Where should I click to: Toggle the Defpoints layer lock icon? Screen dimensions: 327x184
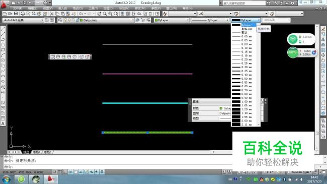[77, 20]
